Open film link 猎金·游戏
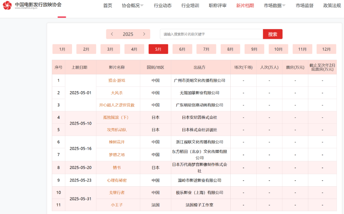Screen dimensions: 344x214 [117, 80]
